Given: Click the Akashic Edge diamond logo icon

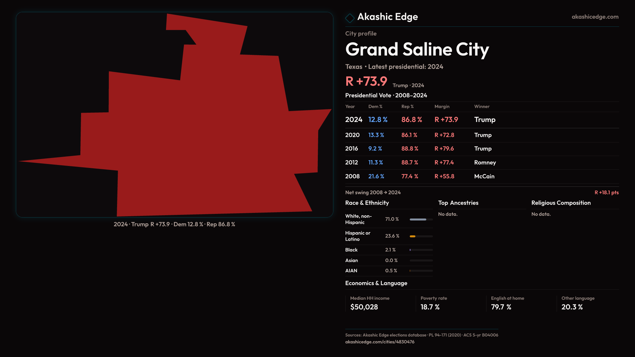Looking at the screenshot, I should coord(350,18).
